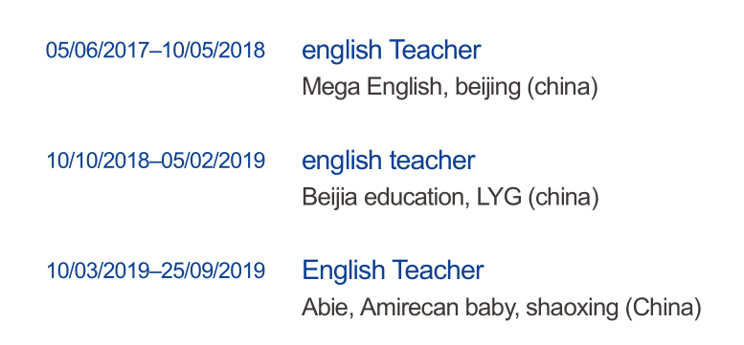Click the "Beijia education, LYG (china)" line
Viewport: 744px width, 345px height.
click(450, 198)
